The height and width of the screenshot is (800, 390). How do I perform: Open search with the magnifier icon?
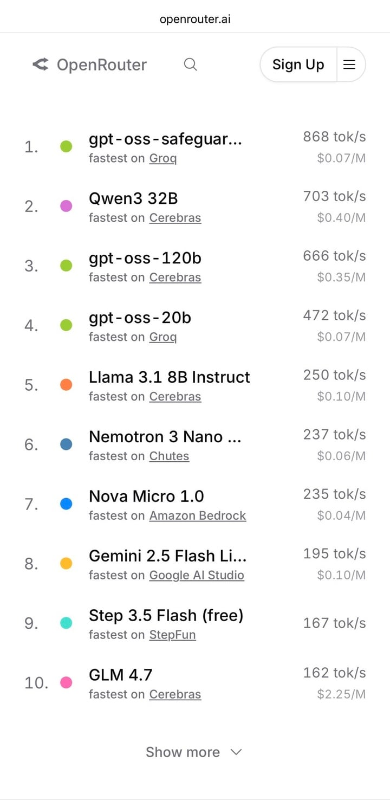(190, 64)
